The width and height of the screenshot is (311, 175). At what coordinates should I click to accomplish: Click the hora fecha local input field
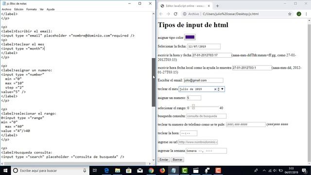pyautogui.click(x=252, y=68)
